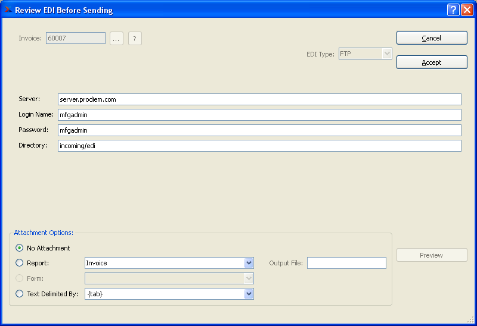This screenshot has width=477, height=326.
Task: Open the EDI Type dropdown
Action: (387, 54)
